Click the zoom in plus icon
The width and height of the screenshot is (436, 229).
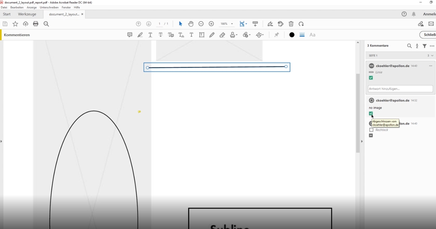tap(211, 24)
